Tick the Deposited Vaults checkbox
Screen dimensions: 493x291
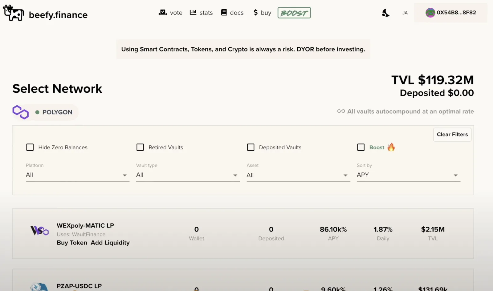click(251, 147)
